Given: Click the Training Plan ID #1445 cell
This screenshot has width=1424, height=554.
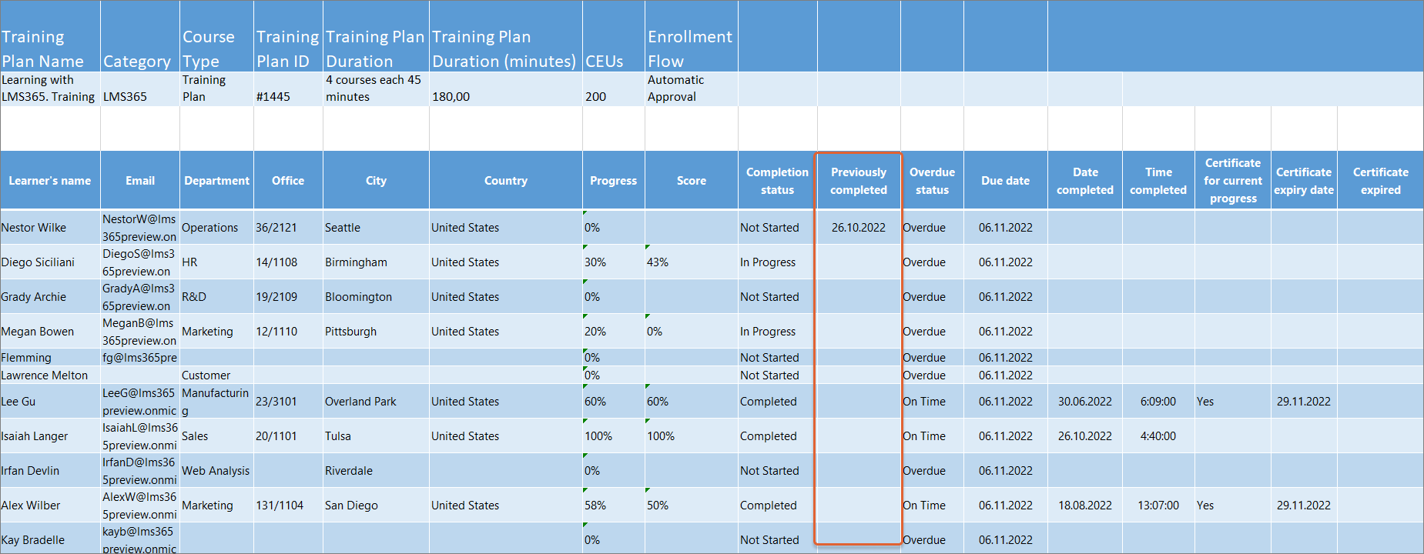Looking at the screenshot, I should coord(273,97).
